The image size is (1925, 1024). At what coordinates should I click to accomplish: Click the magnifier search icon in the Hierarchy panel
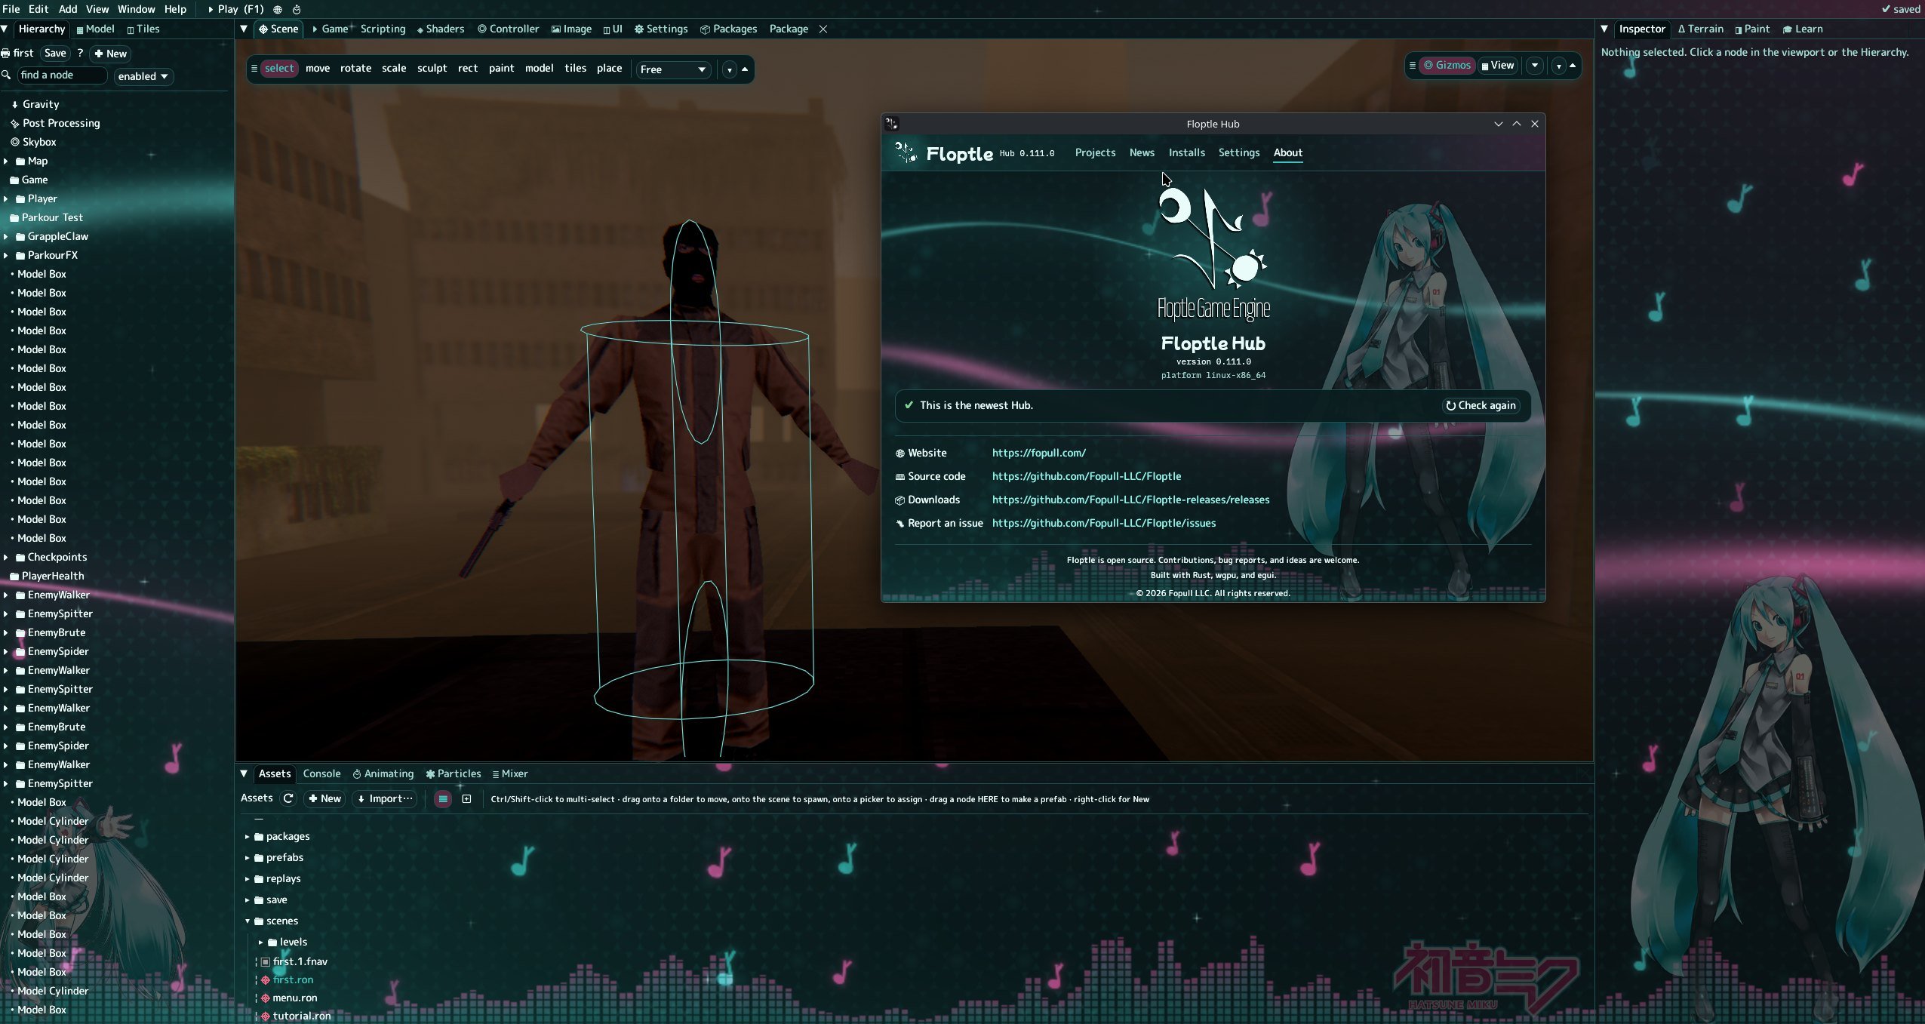pyautogui.click(x=6, y=75)
